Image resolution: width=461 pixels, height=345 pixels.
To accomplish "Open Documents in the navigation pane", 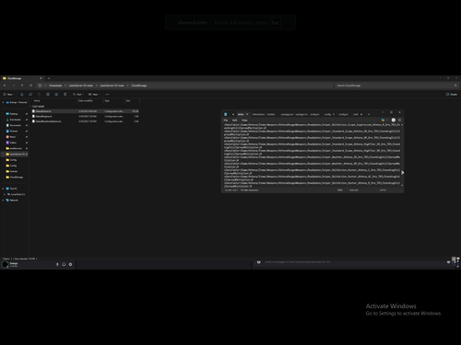I will click(16, 125).
